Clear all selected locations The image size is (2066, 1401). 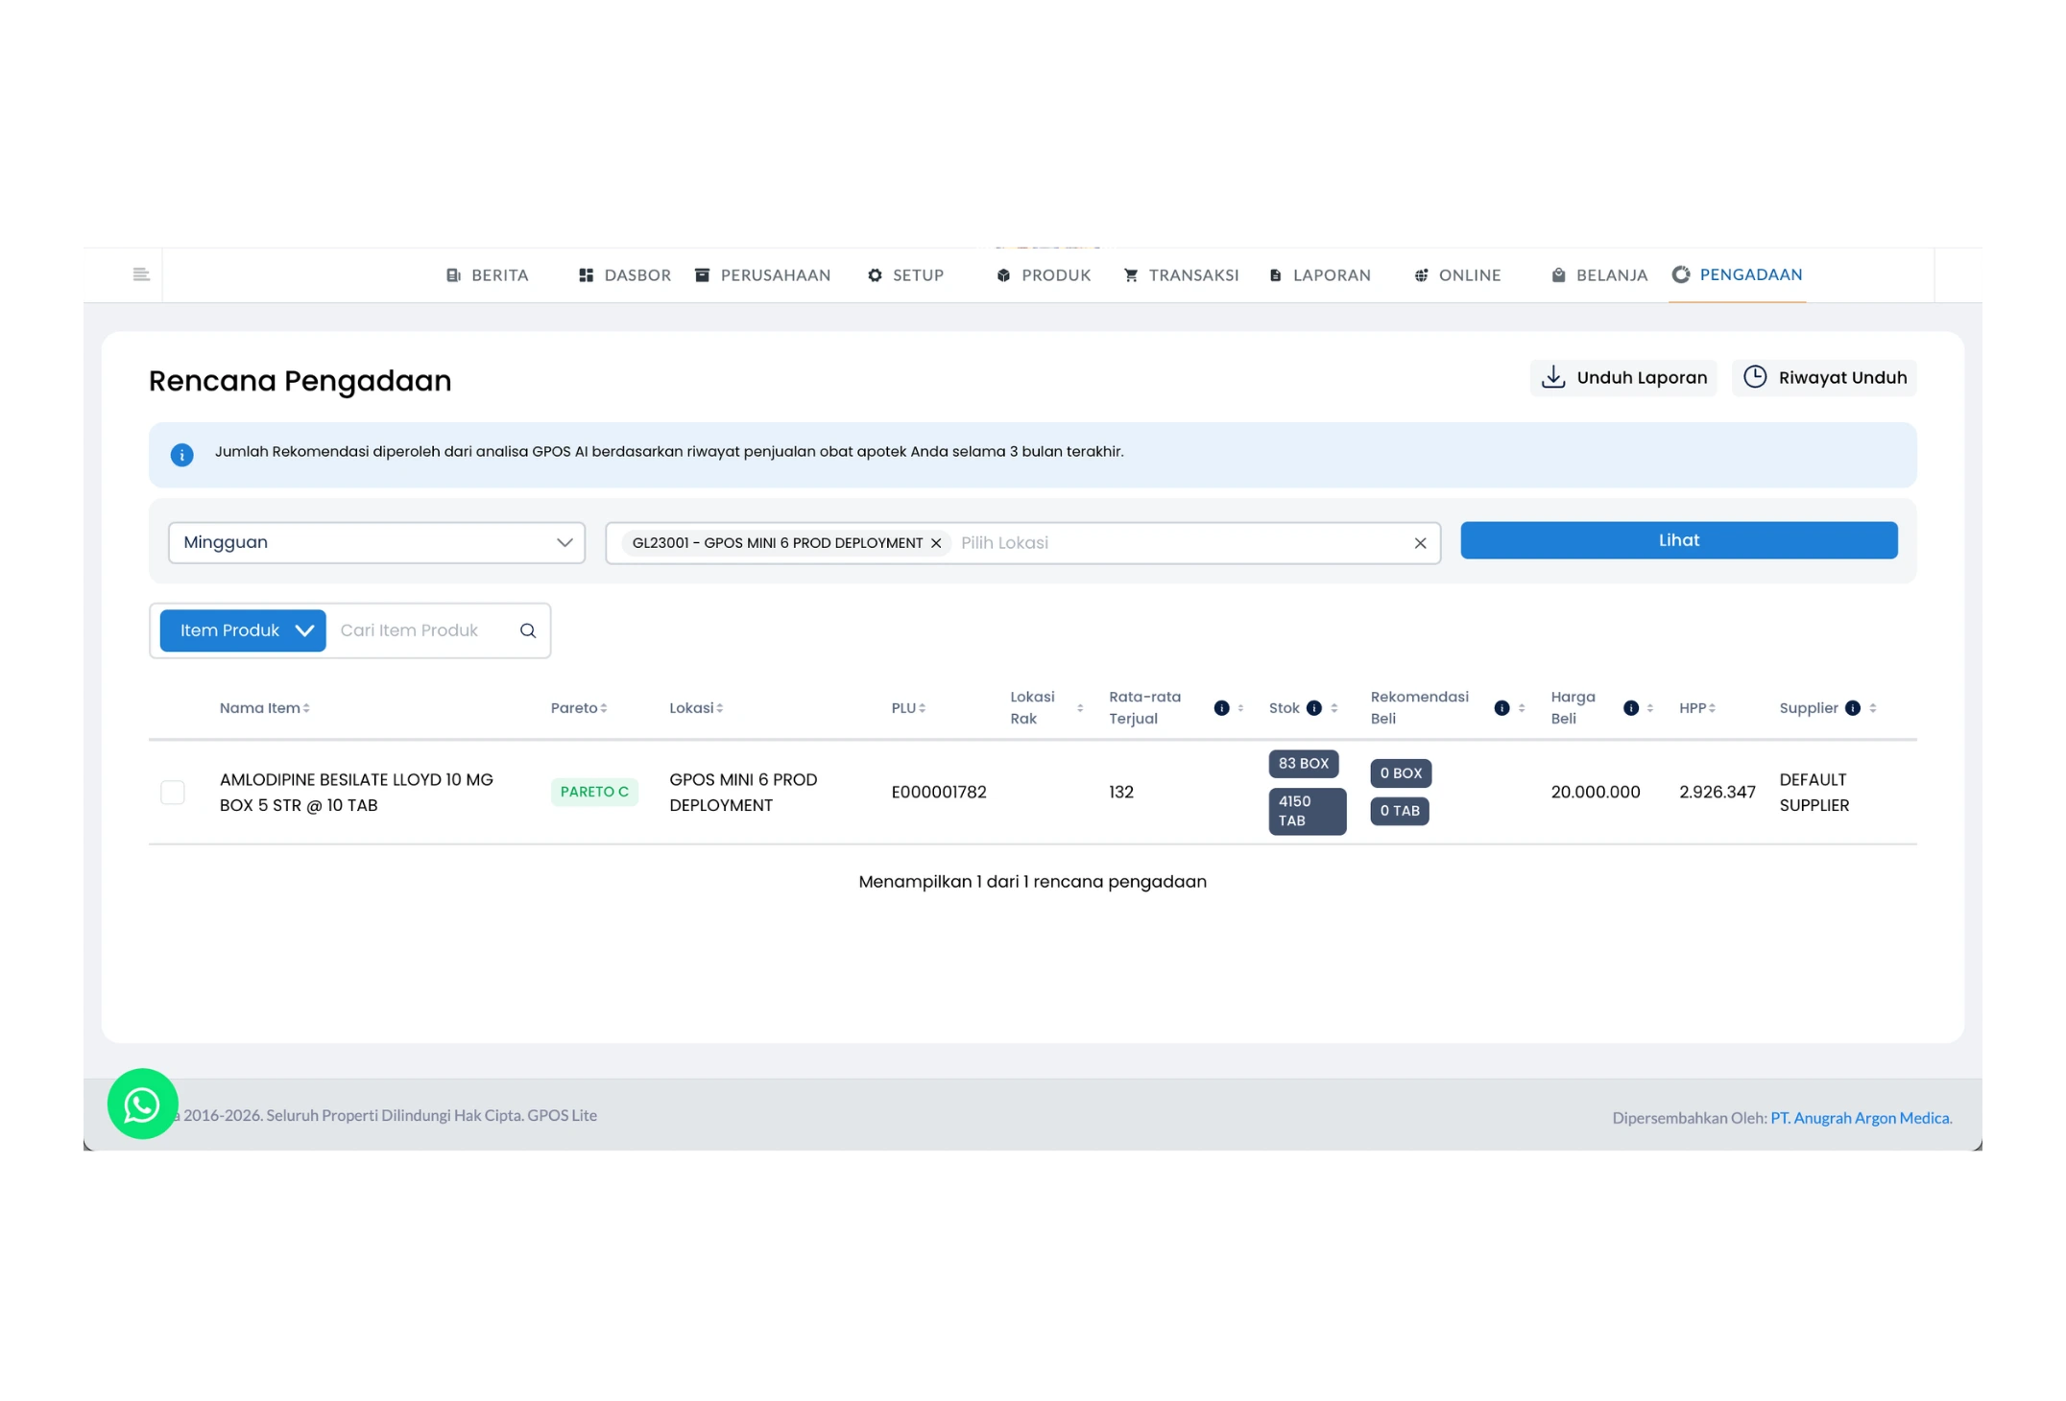(1420, 543)
